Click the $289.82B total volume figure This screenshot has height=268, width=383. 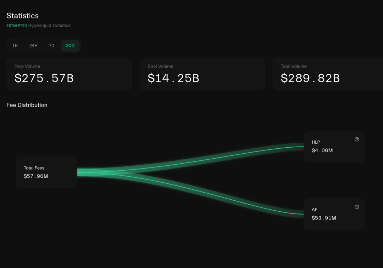click(x=310, y=78)
